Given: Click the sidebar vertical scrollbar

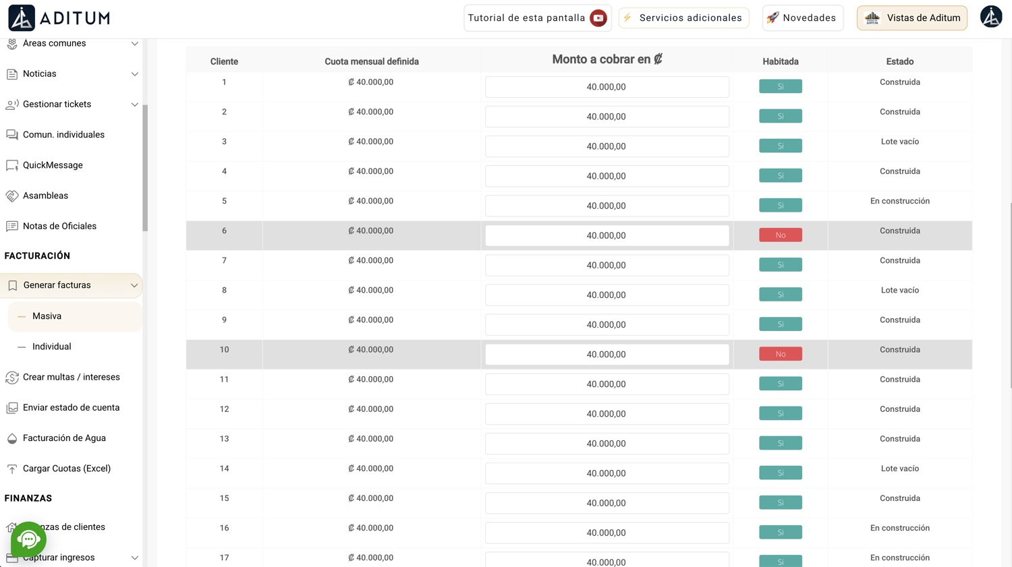Looking at the screenshot, I should coord(145,169).
